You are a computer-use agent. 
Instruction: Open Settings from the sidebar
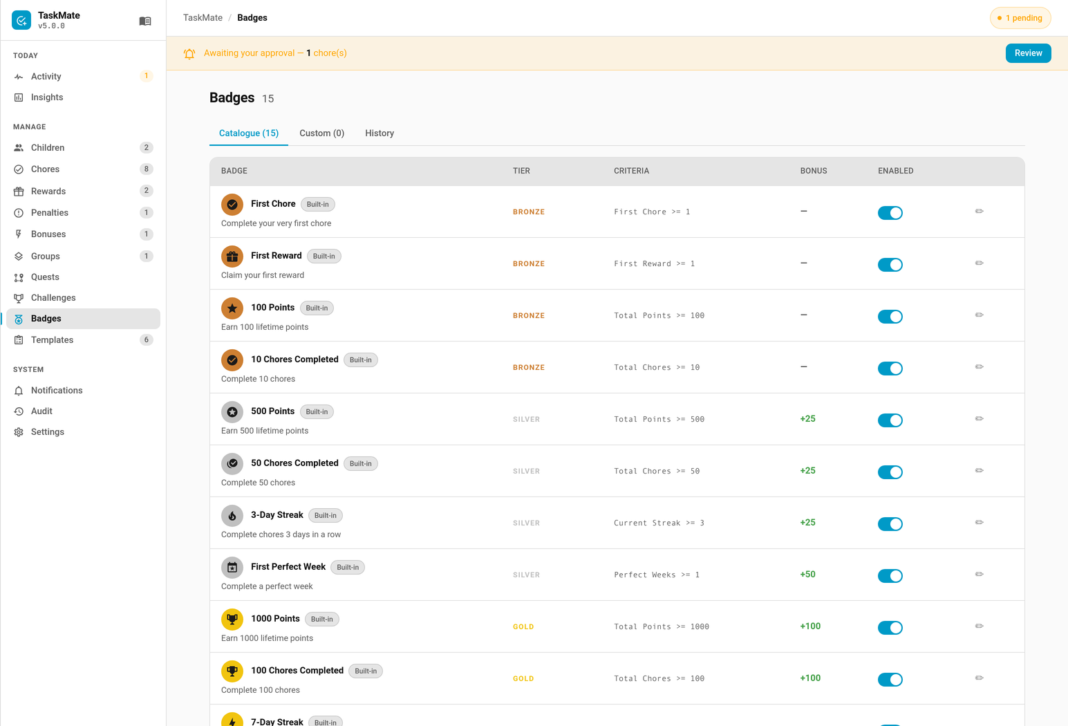click(x=83, y=432)
